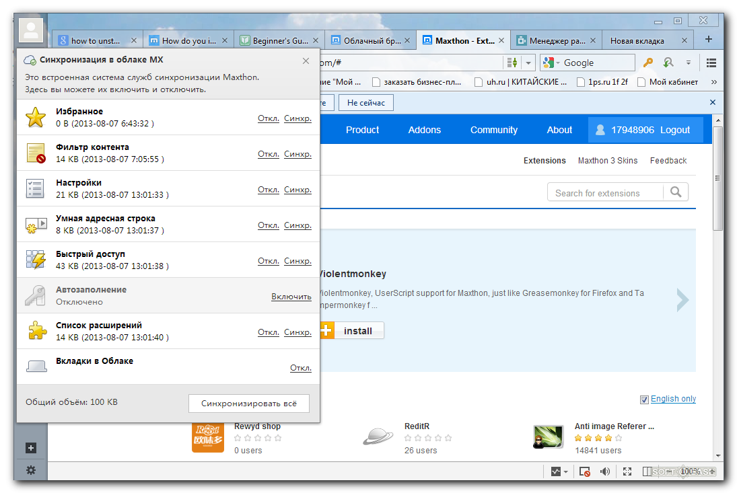This screenshot has width=737, height=493.
Task: Click the Синхронизировать всё button
Action: pyautogui.click(x=248, y=404)
